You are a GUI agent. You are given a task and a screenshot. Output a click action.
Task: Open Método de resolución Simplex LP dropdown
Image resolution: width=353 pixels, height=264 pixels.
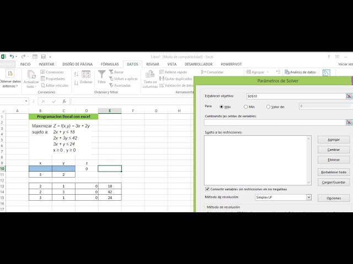pyautogui.click(x=309, y=197)
